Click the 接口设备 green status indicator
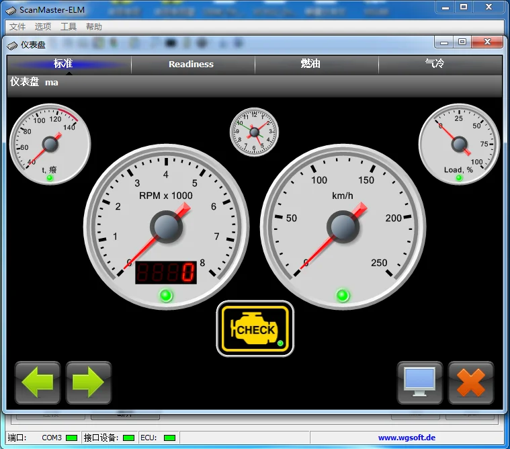The image size is (510, 449). [129, 438]
